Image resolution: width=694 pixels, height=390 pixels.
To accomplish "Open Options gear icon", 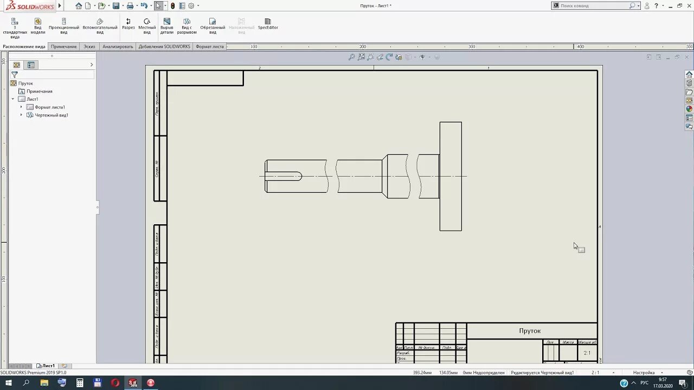I will coord(191,6).
